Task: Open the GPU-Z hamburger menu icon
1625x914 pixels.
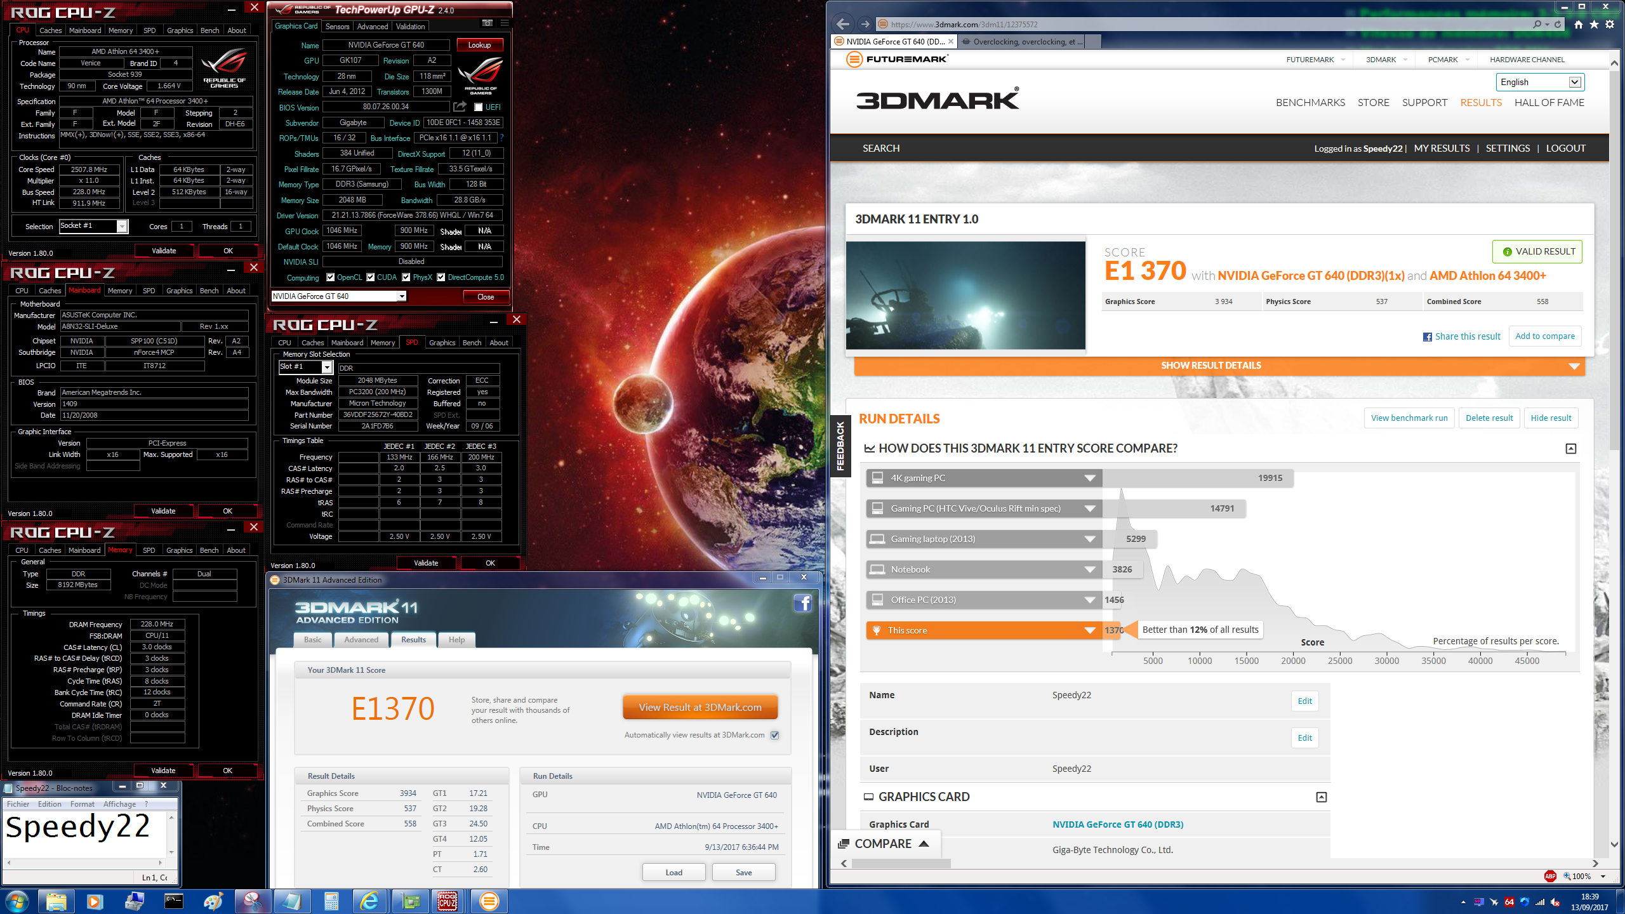Action: [505, 23]
